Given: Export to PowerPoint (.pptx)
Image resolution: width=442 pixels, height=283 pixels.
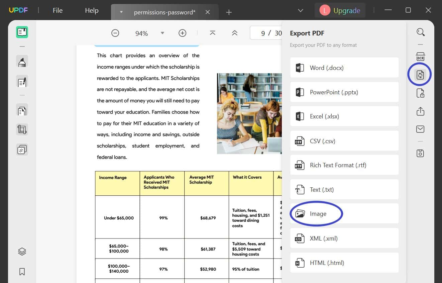Looking at the screenshot, I should click(344, 92).
